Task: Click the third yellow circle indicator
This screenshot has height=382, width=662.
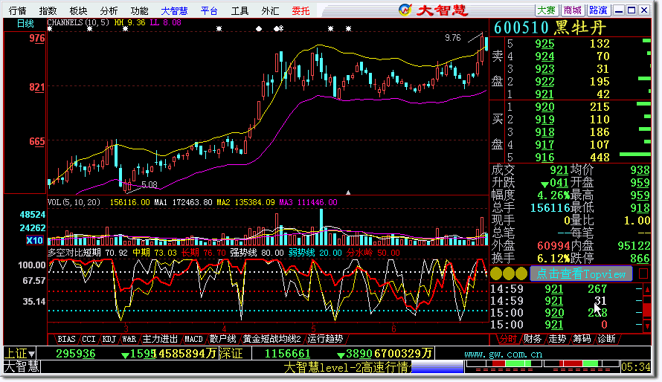Action: coord(521,273)
